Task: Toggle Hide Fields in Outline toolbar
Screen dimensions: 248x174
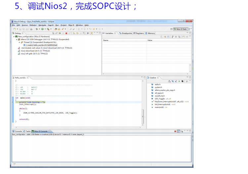Action: coord(173,81)
